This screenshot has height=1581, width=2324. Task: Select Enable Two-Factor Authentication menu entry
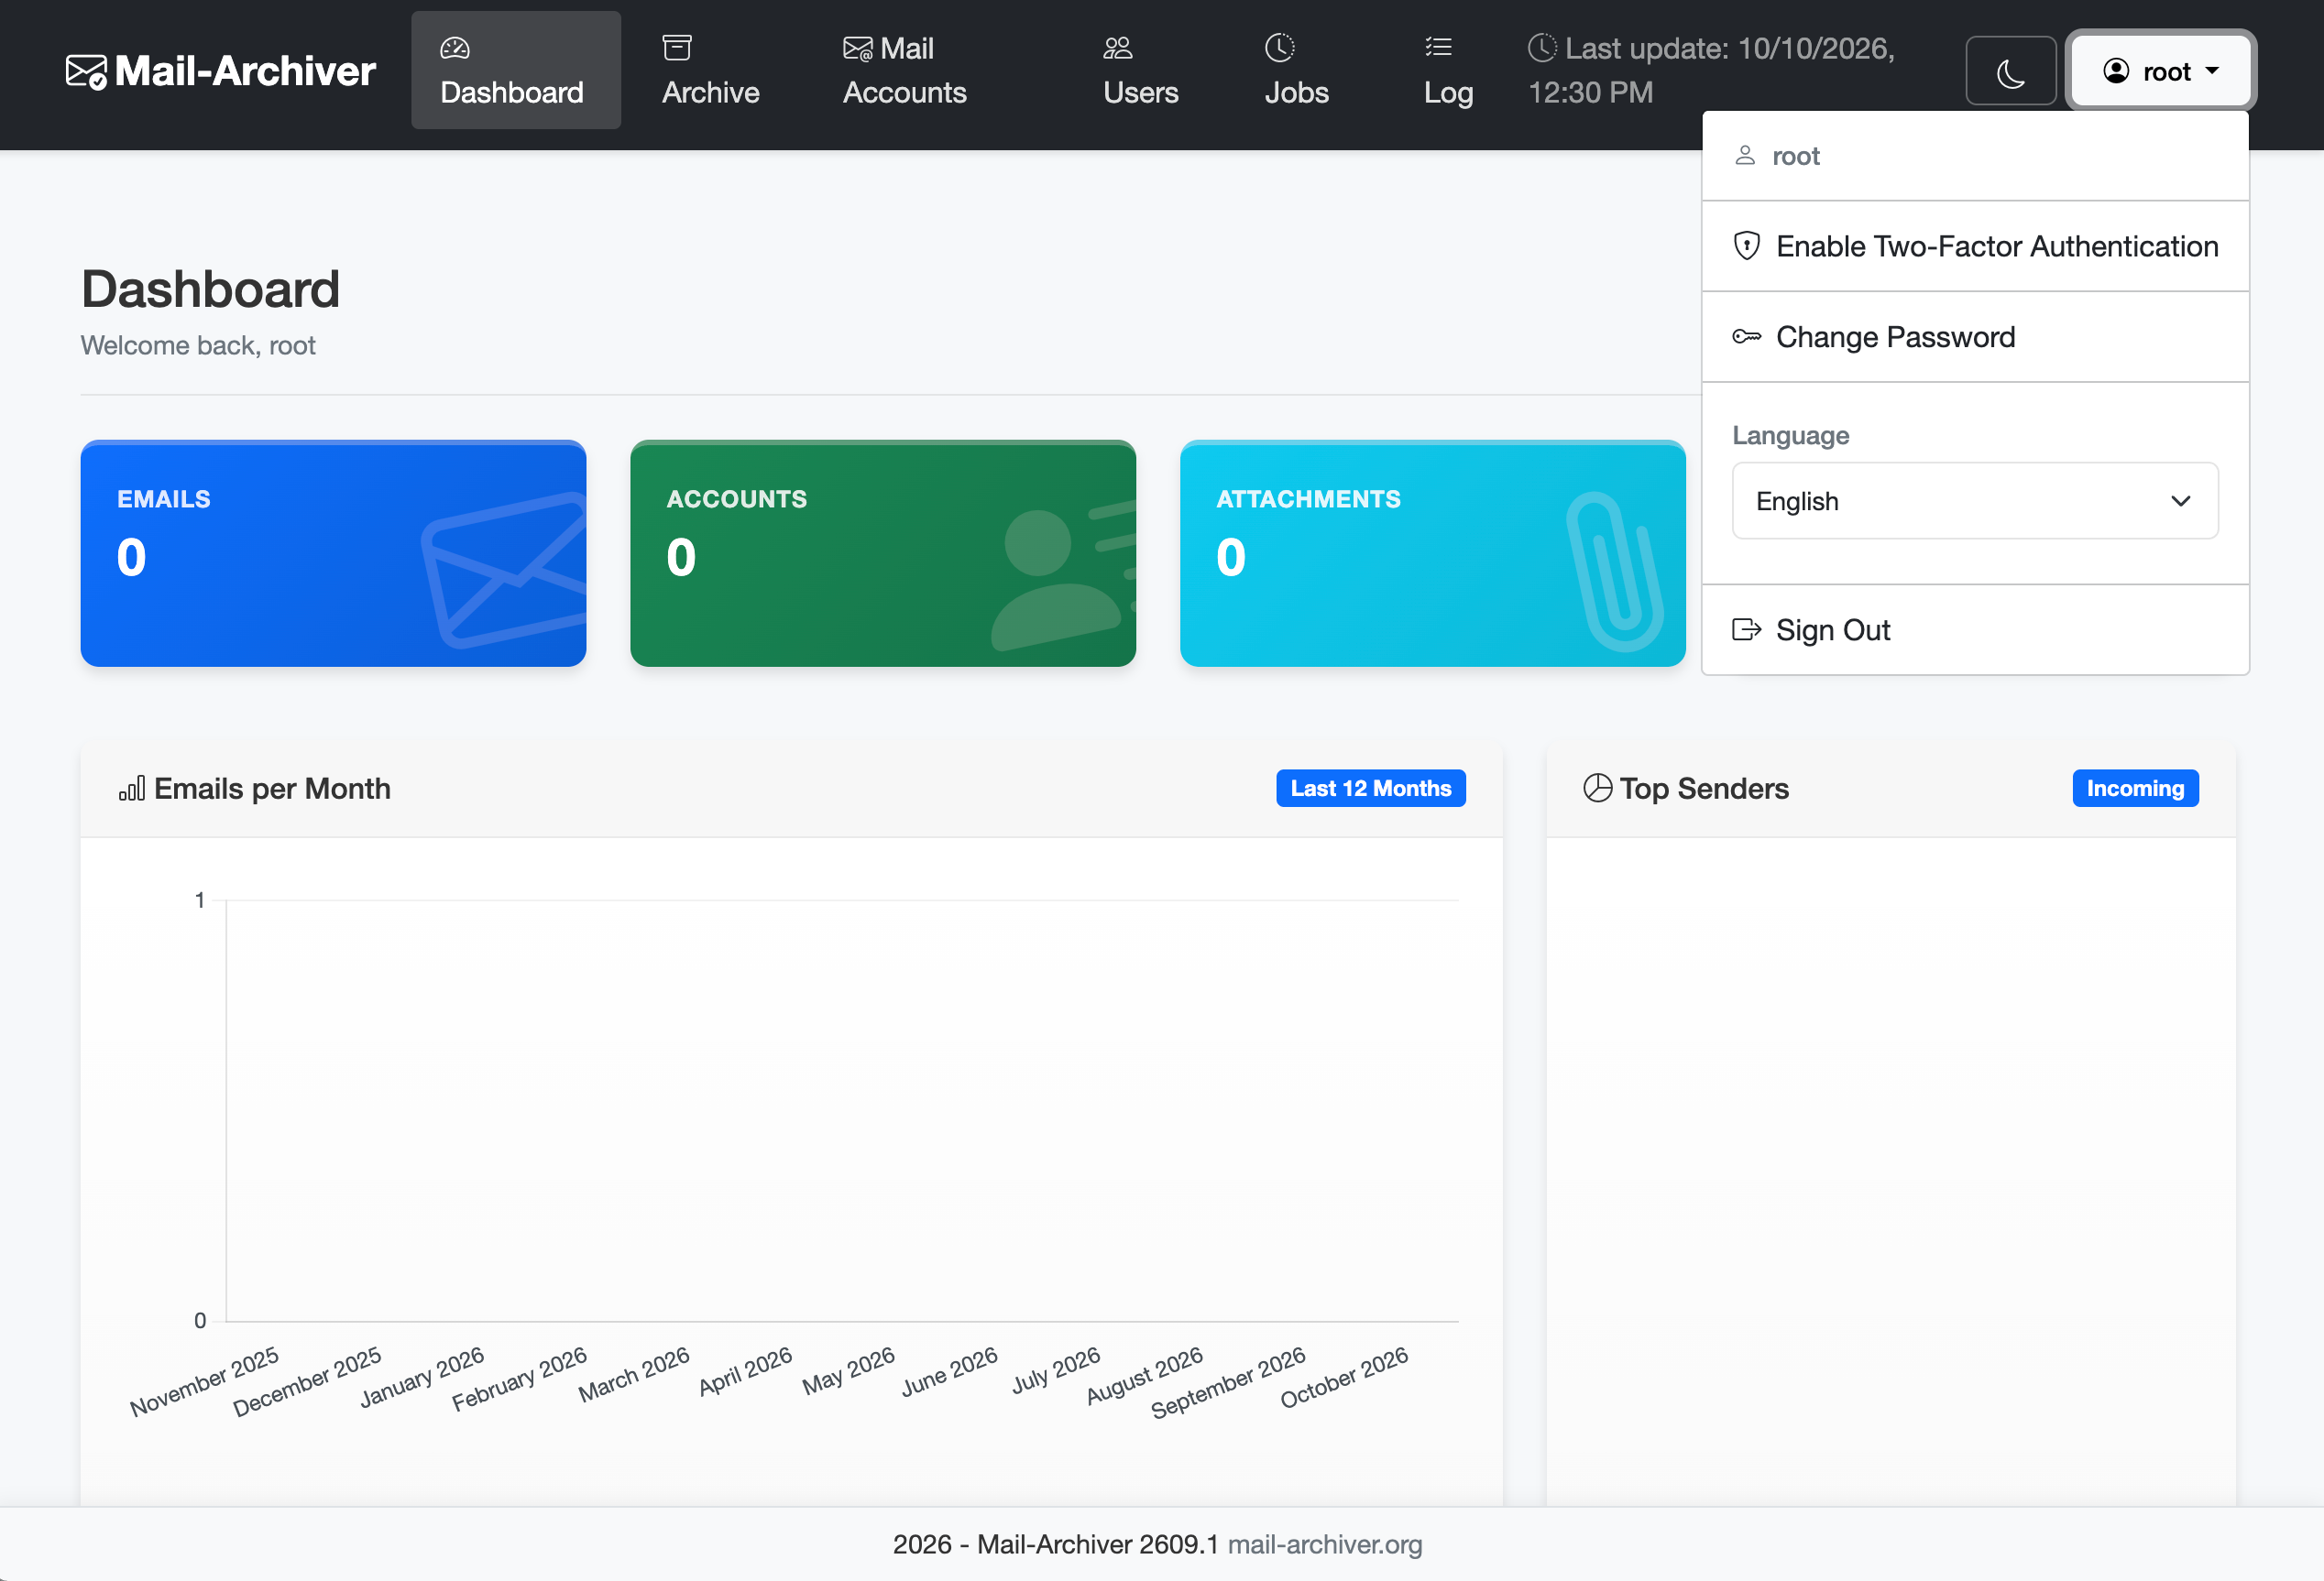(x=1974, y=245)
